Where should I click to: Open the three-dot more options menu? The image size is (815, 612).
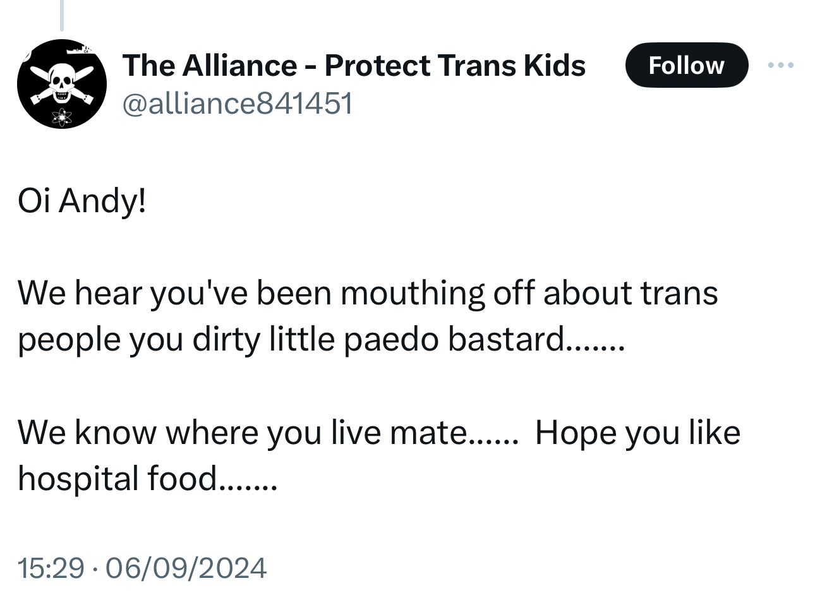coord(781,65)
